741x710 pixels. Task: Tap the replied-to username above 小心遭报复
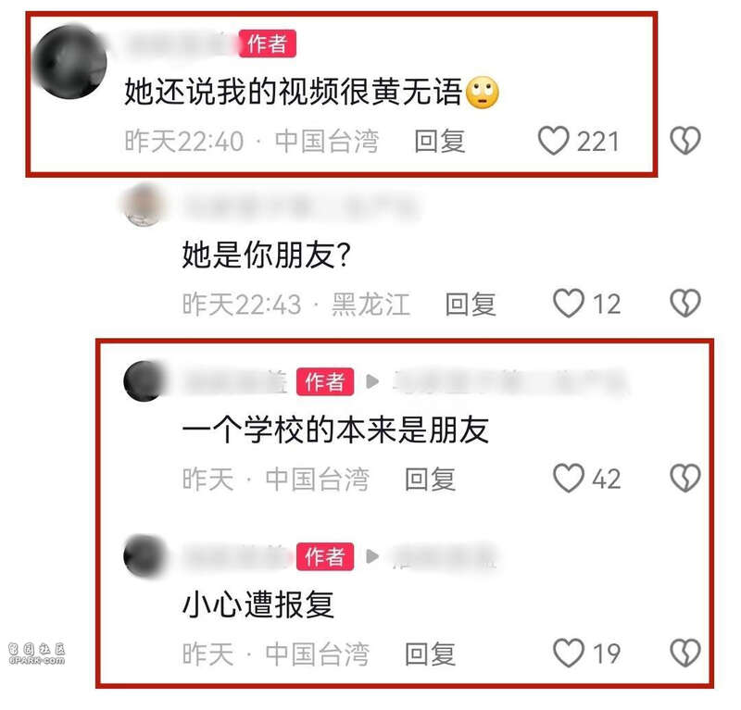(x=445, y=556)
